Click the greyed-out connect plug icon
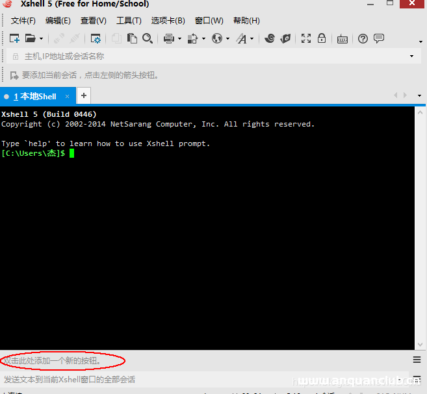 click(x=59, y=38)
